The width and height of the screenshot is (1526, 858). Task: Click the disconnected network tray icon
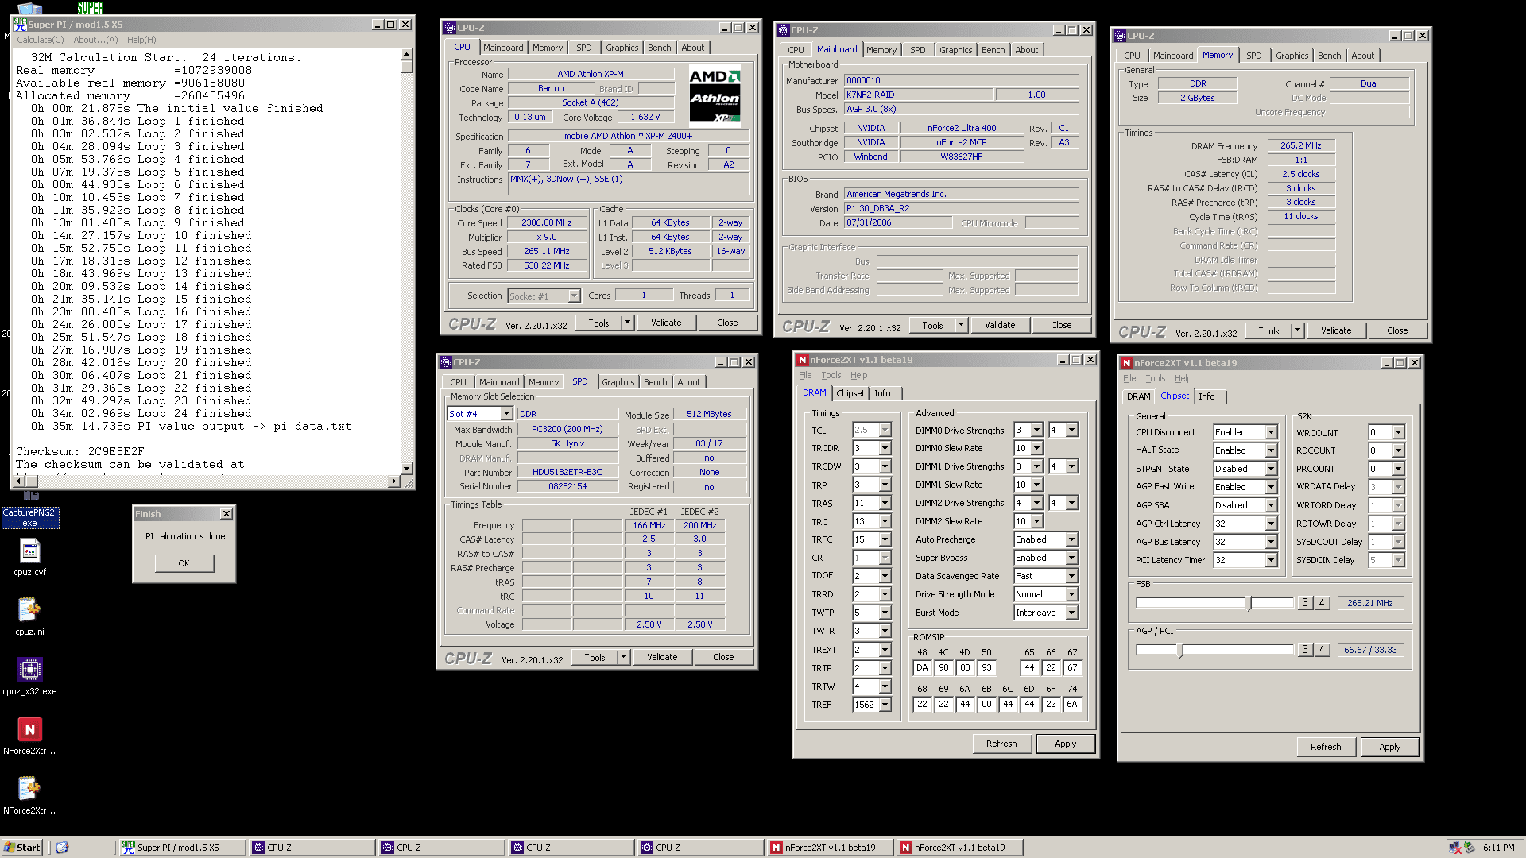(x=1454, y=848)
